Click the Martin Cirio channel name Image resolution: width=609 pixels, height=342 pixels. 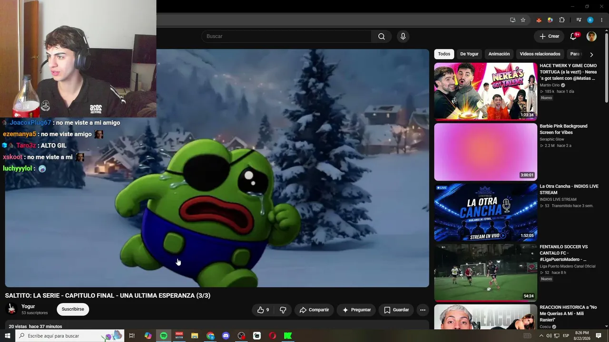click(x=550, y=85)
